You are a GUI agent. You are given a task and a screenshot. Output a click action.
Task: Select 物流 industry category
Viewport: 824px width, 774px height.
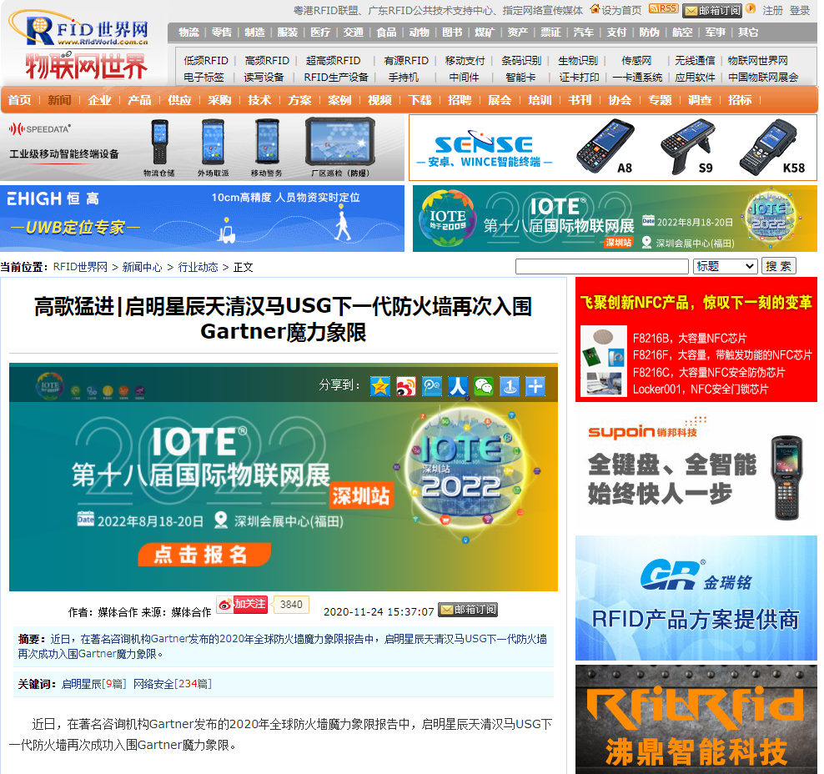[x=188, y=33]
